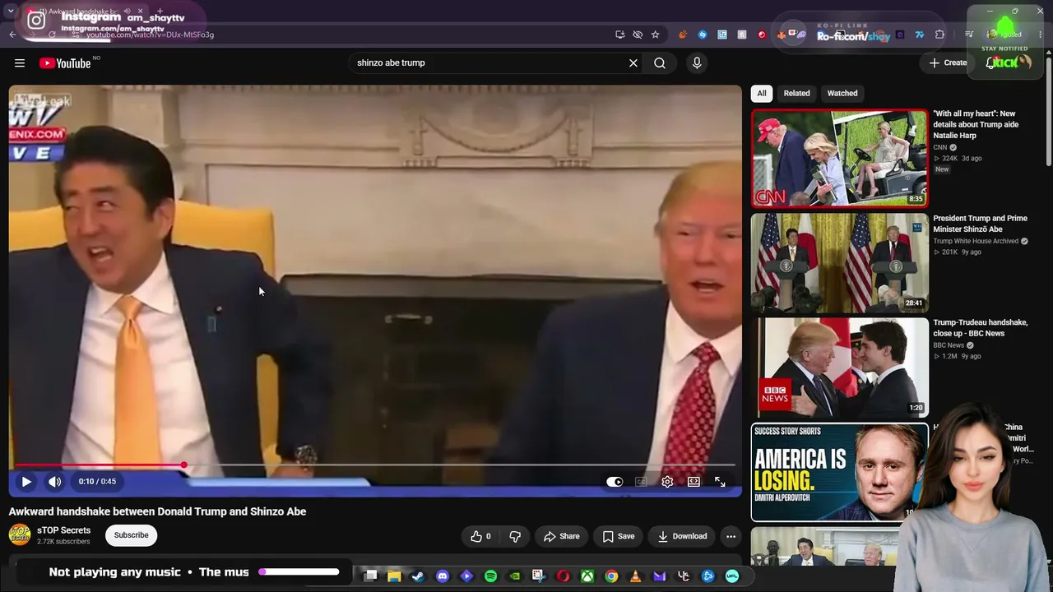Toggle the autoplay switch
Image resolution: width=1053 pixels, height=592 pixels.
coord(615,482)
